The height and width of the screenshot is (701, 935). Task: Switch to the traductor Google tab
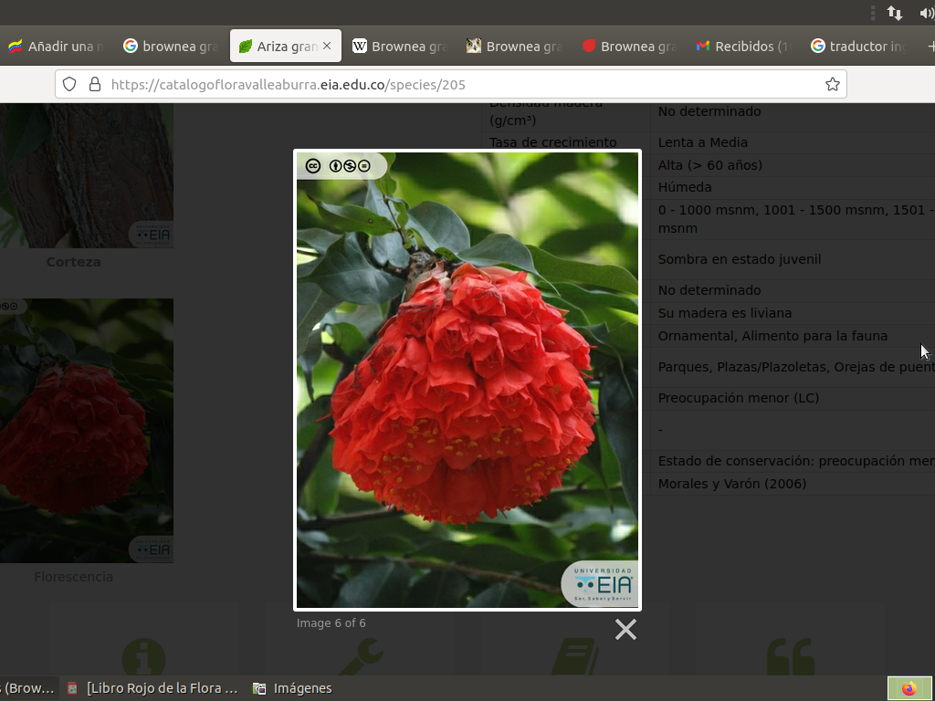(857, 46)
